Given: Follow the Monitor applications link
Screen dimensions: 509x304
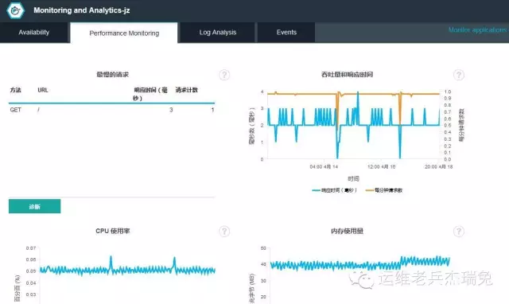Looking at the screenshot, I should pyautogui.click(x=477, y=30).
